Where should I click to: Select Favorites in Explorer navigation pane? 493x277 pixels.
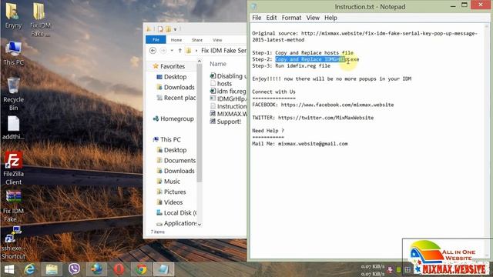pyautogui.click(x=169, y=66)
